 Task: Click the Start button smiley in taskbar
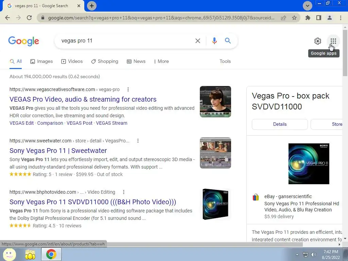pyautogui.click(x=9, y=255)
